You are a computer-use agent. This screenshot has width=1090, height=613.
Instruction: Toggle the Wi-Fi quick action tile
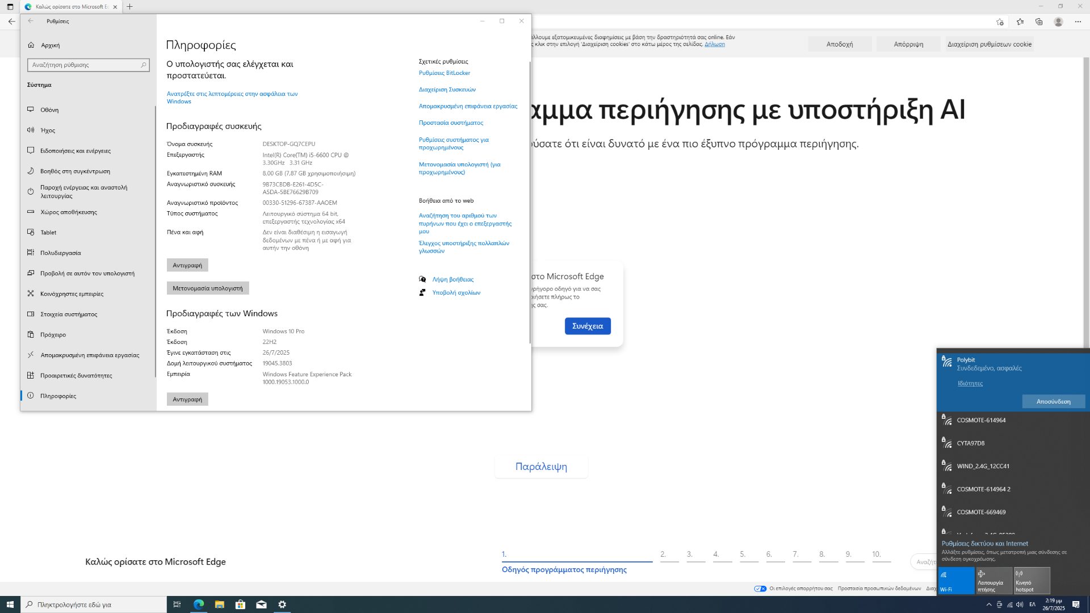pyautogui.click(x=956, y=581)
